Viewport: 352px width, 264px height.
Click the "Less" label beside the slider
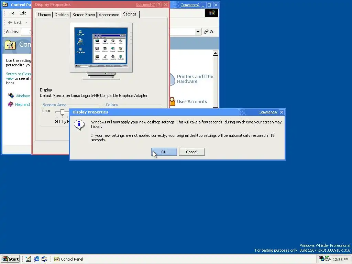click(x=46, y=111)
